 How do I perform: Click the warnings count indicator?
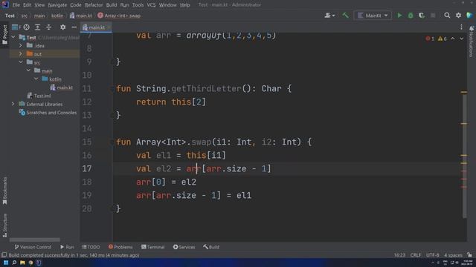pyautogui.click(x=443, y=39)
